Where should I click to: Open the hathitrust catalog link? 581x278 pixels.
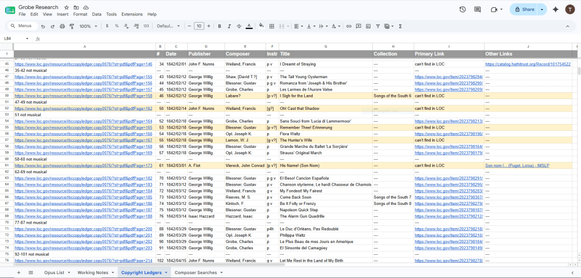528,64
